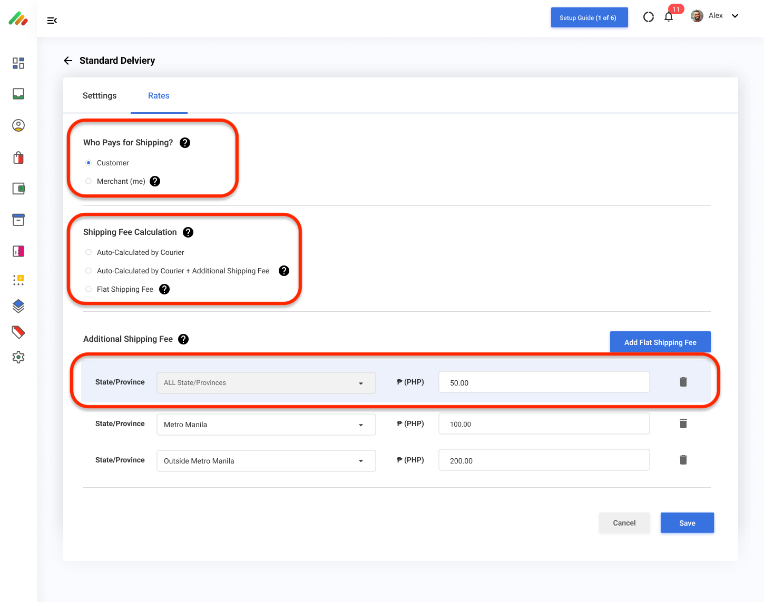
Task: Select the Rates tab
Action: 159,96
